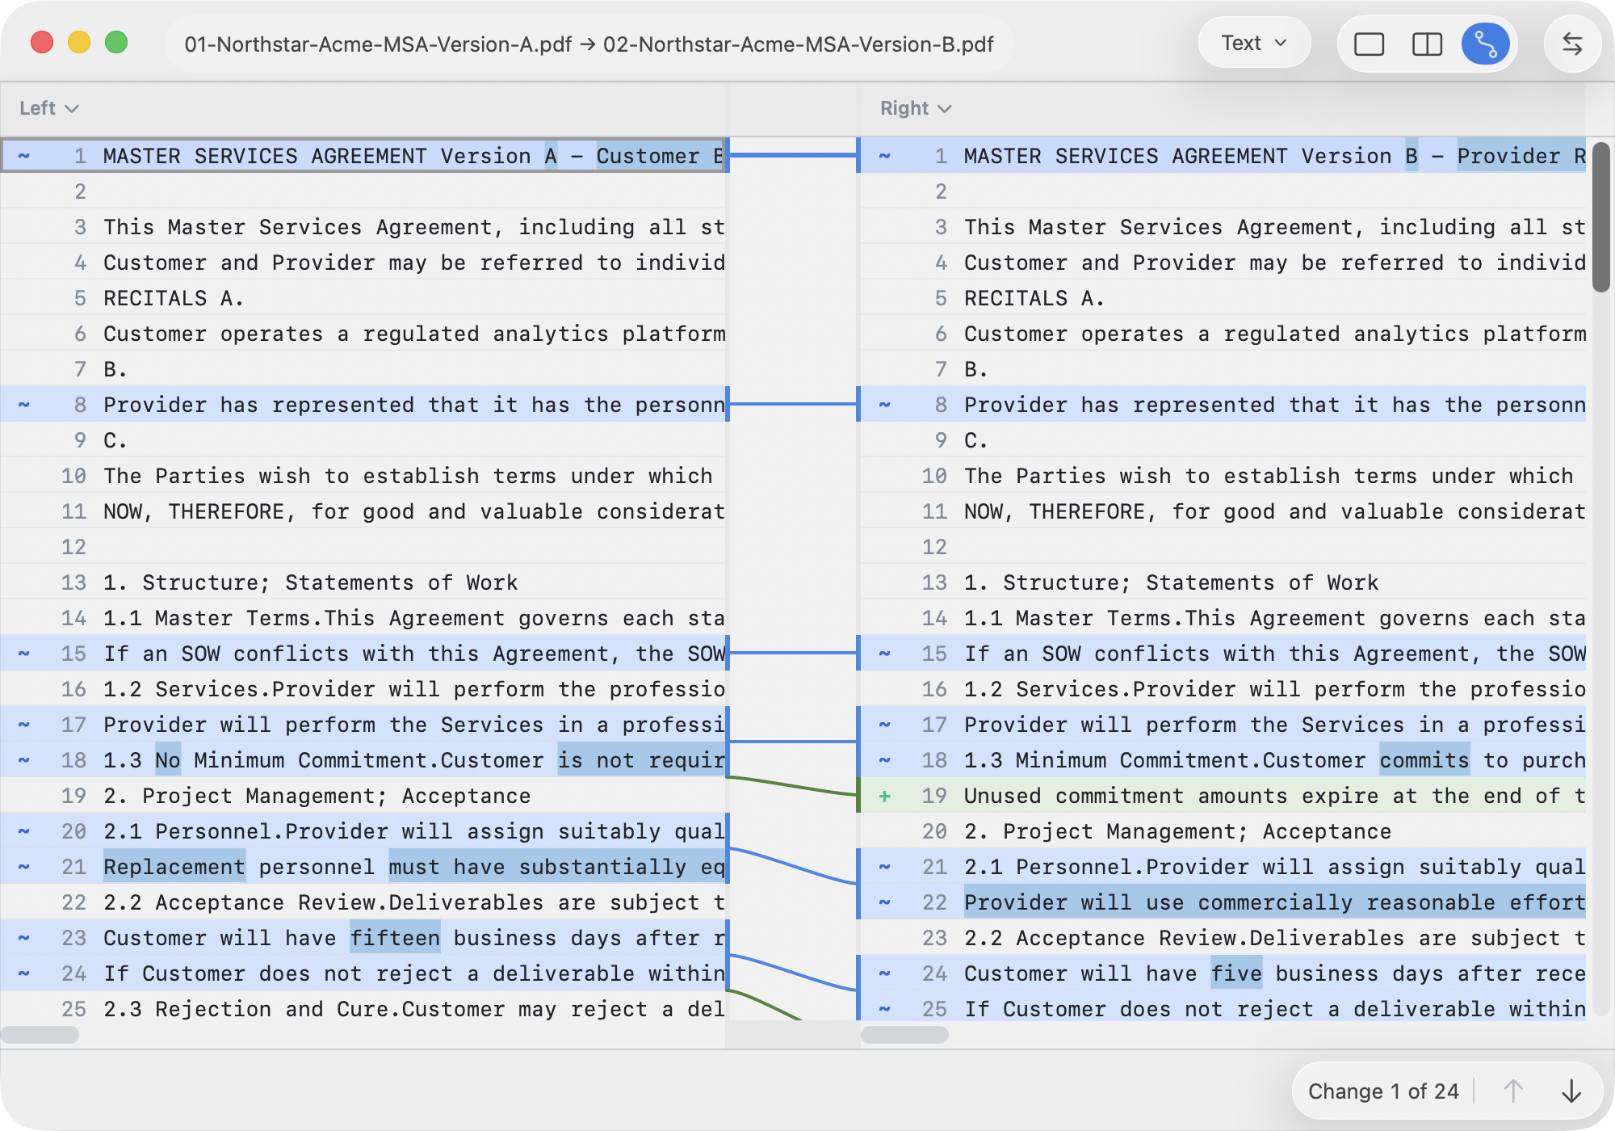Minimize the window with the yellow button
The image size is (1615, 1131).
click(79, 42)
